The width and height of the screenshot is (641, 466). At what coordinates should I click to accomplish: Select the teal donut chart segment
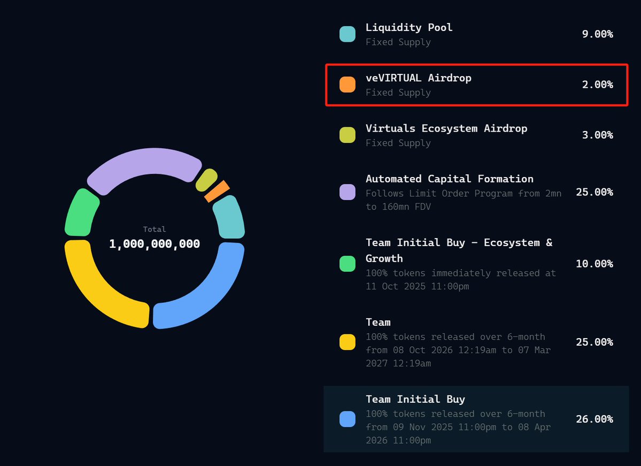[x=230, y=217]
